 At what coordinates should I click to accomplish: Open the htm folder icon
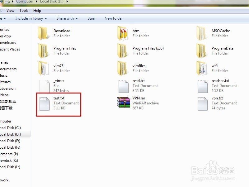pyautogui.click(x=122, y=33)
